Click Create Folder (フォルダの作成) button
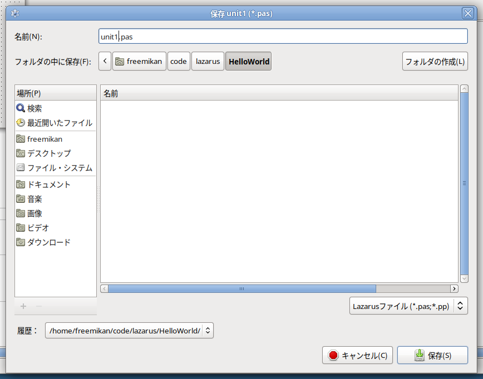This screenshot has width=483, height=379. [x=435, y=61]
